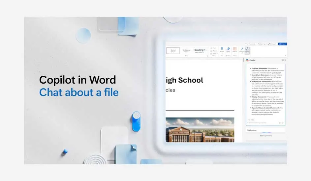Expand the Select dropdown in Editing group
Screen dimensions: 311x181
tap(214, 54)
